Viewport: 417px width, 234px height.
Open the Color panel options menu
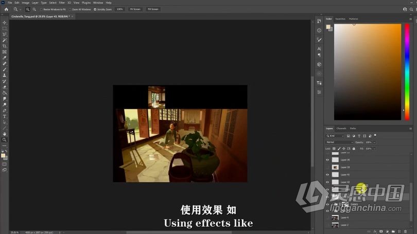411,19
